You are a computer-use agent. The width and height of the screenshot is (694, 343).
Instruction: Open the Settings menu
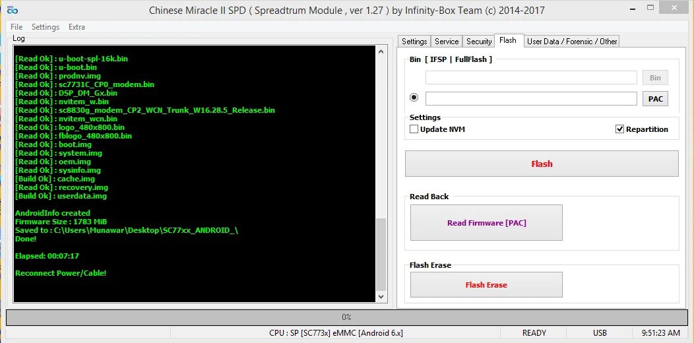[x=45, y=27]
